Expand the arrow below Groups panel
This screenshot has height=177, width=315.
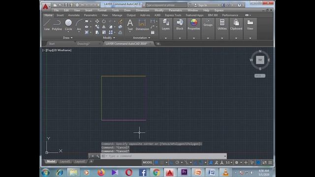(208, 38)
